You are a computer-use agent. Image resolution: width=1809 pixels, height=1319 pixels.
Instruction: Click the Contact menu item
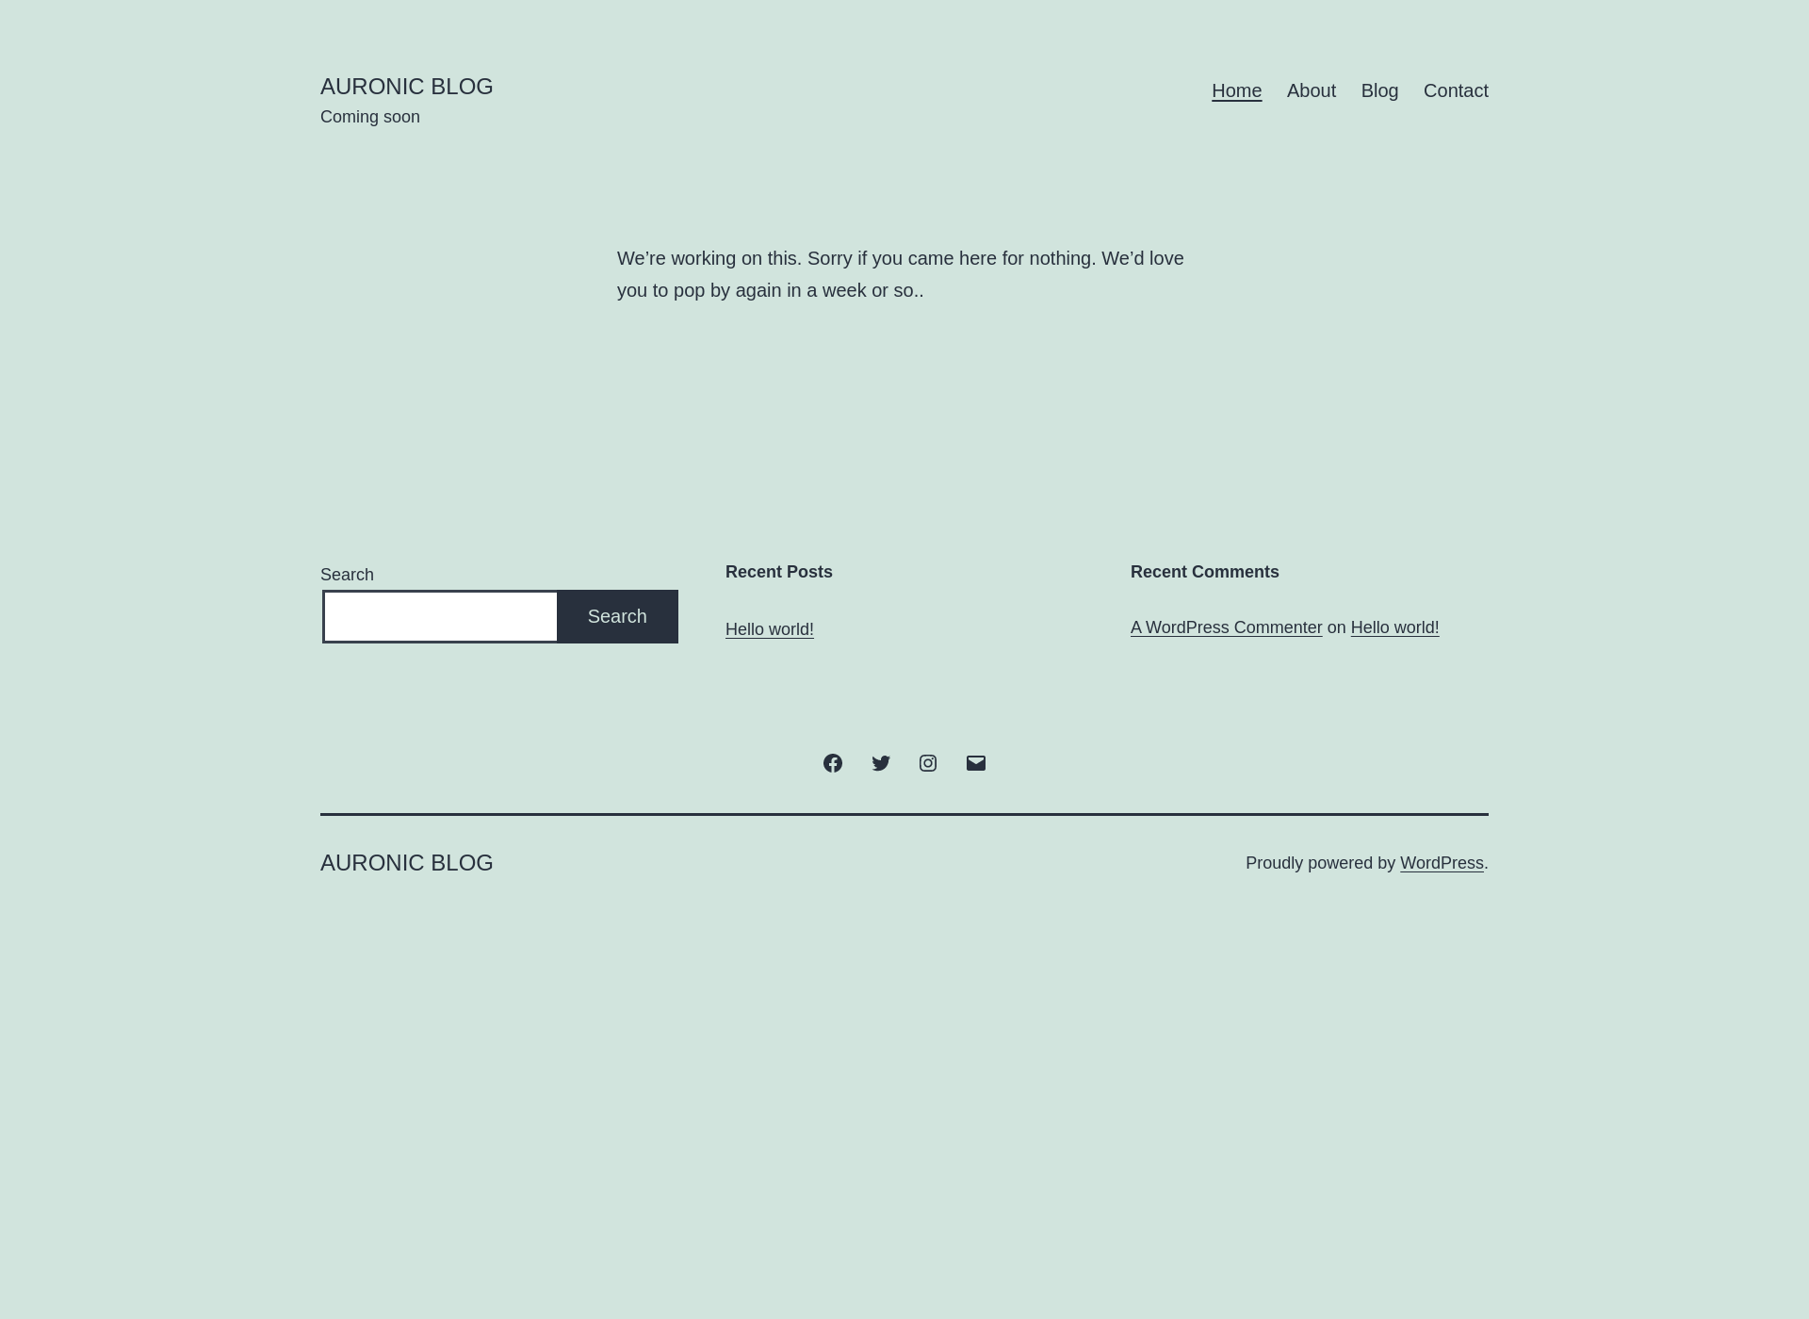coord(1455,90)
